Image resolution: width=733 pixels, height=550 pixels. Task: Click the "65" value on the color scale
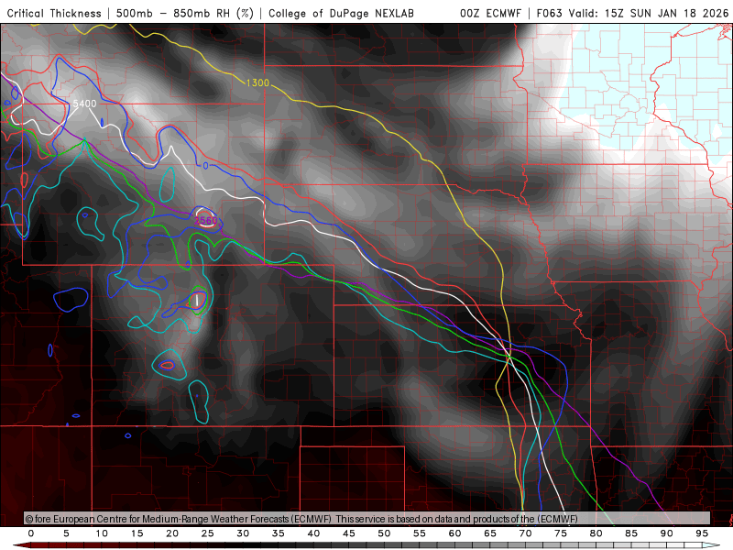pos(490,533)
